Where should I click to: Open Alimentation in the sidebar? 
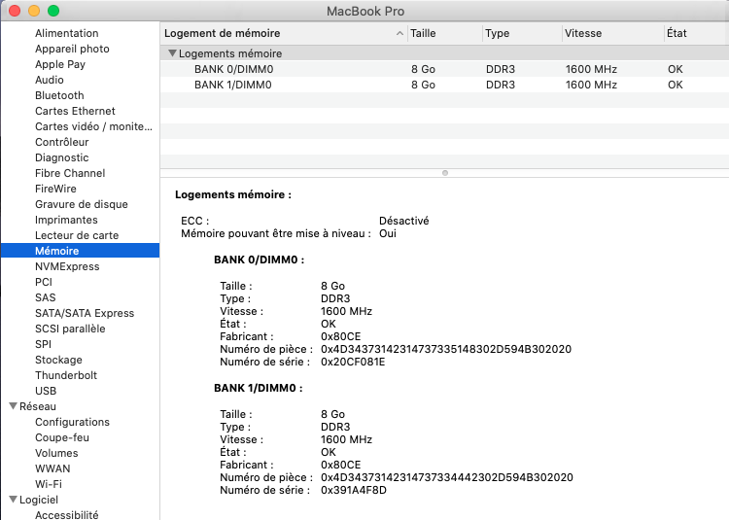coord(66,33)
